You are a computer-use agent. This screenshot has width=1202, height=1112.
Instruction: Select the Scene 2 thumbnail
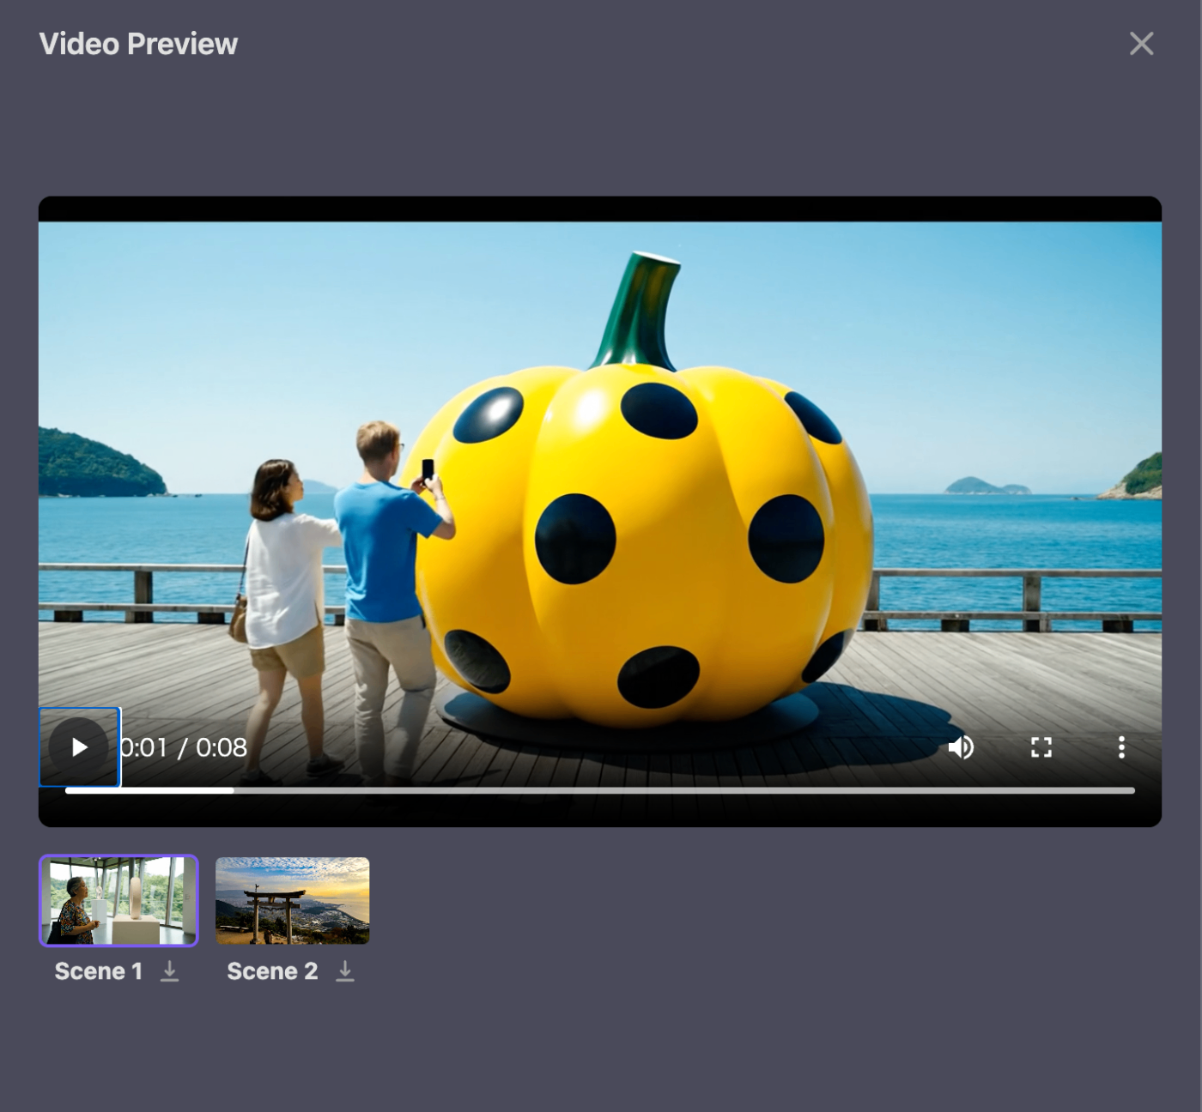293,901
